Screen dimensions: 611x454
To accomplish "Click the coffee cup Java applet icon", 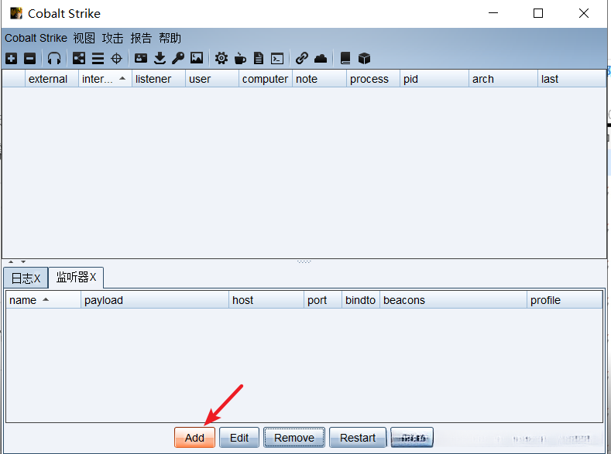I will point(240,59).
